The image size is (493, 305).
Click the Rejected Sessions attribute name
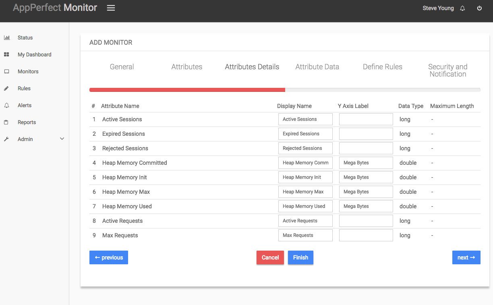125,148
